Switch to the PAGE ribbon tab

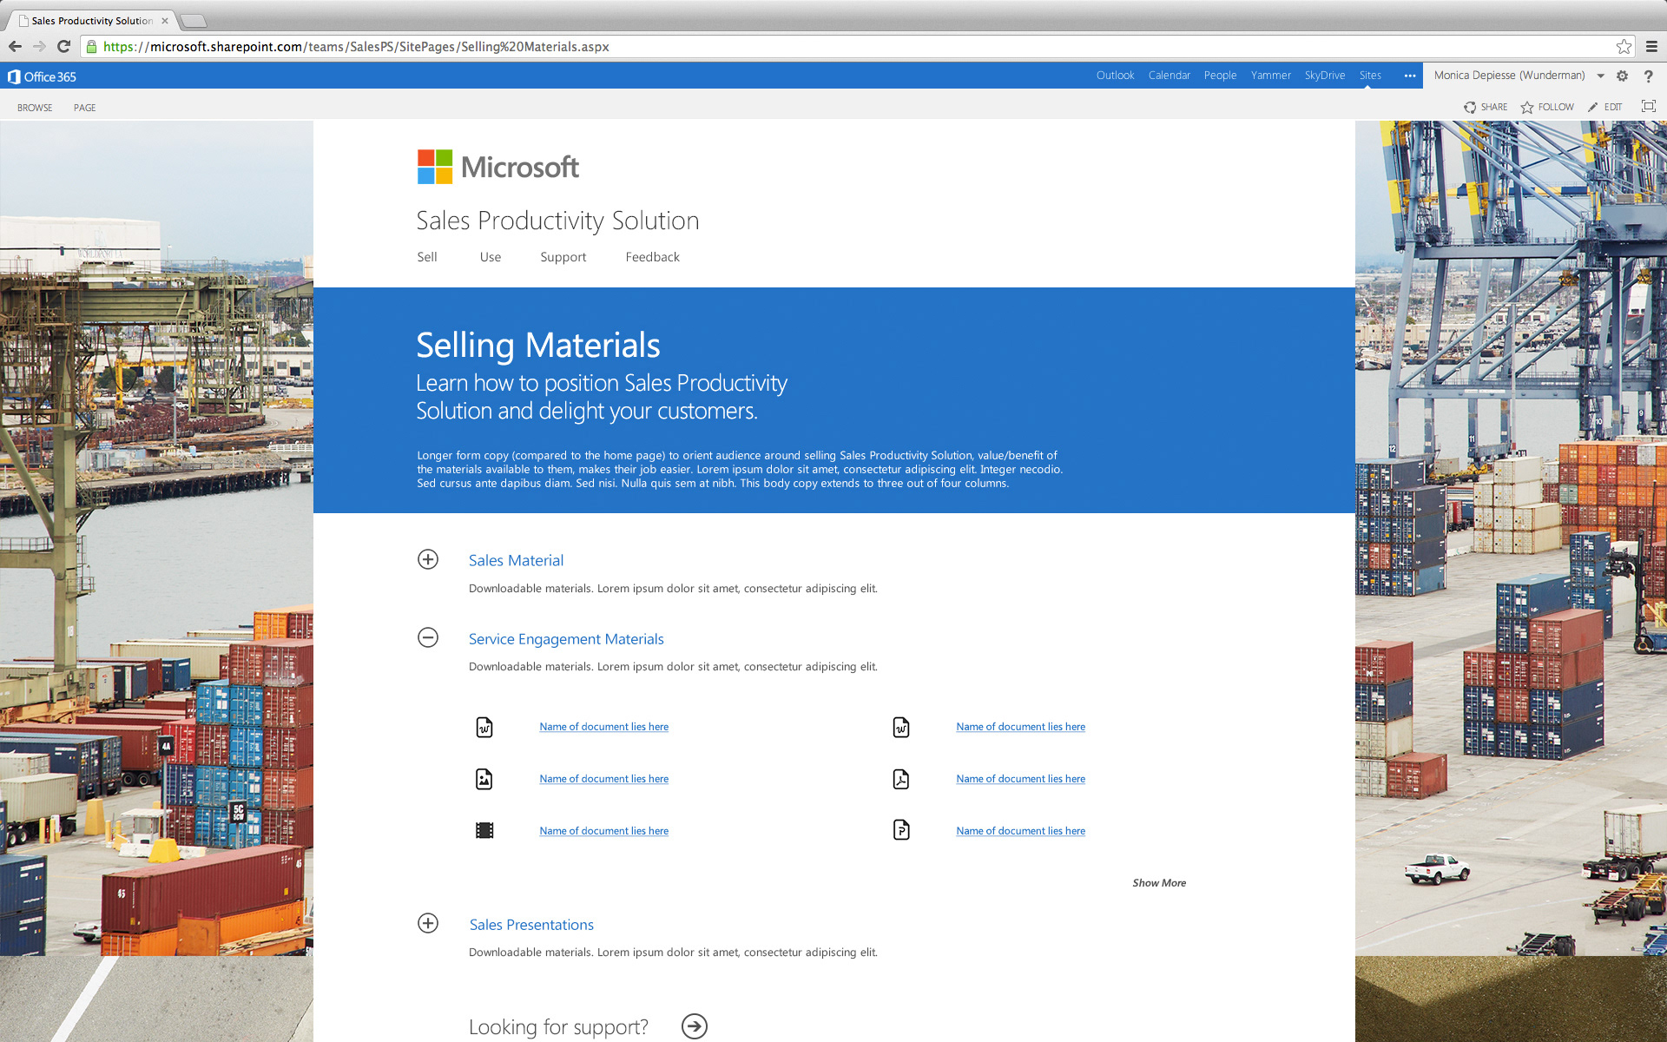point(85,108)
